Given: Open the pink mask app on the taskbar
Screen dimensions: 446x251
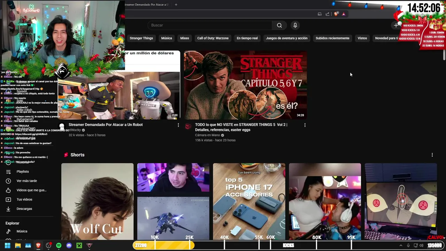Looking at the screenshot, I should pyautogui.click(x=89, y=245).
